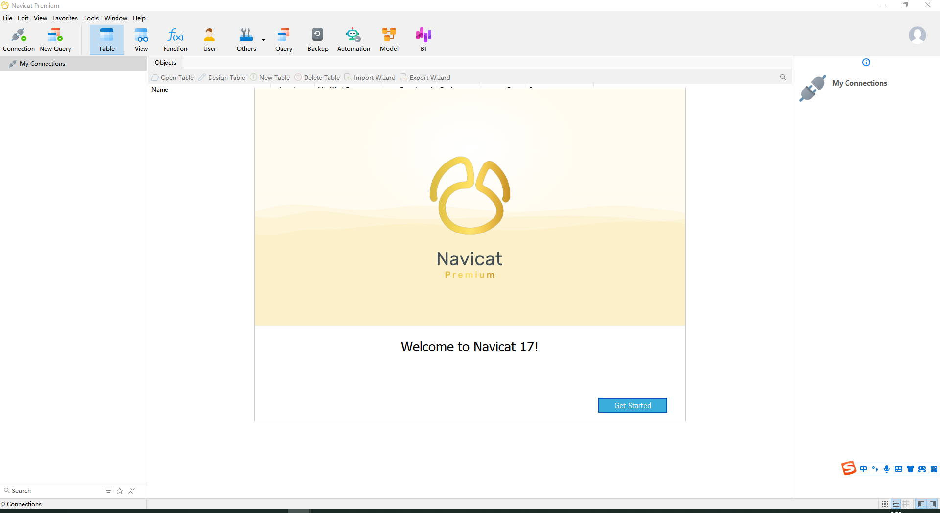Toggle the Chinese/English input mode icon

coord(863,469)
